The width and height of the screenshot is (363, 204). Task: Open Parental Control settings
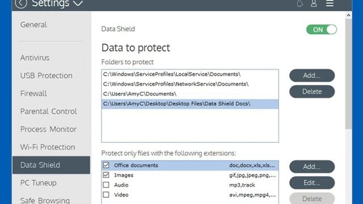49,111
